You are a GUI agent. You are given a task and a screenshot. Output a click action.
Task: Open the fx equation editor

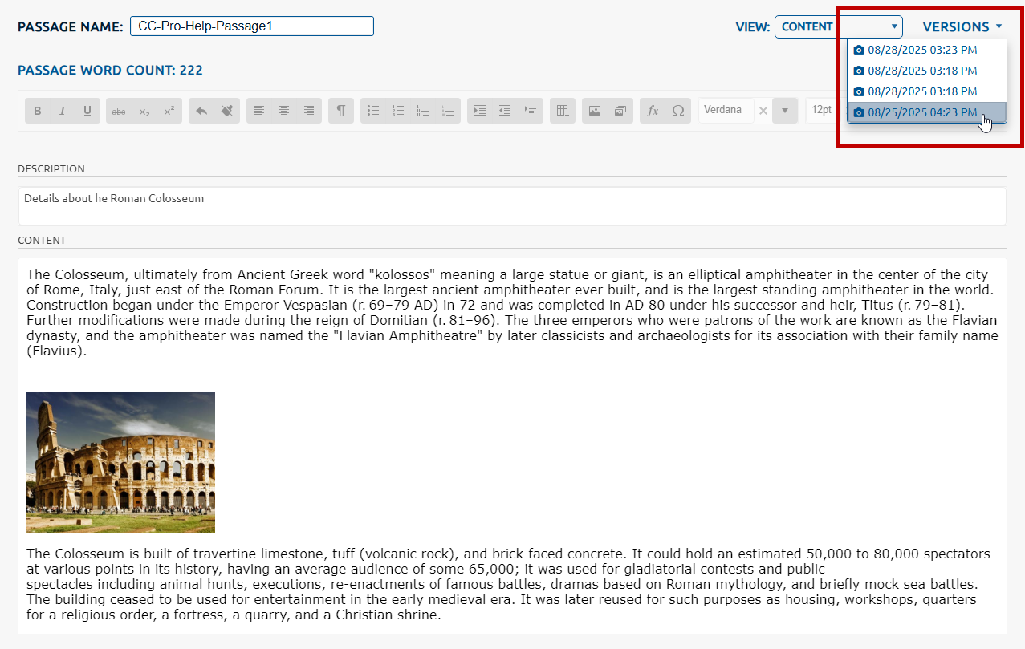pyautogui.click(x=653, y=111)
